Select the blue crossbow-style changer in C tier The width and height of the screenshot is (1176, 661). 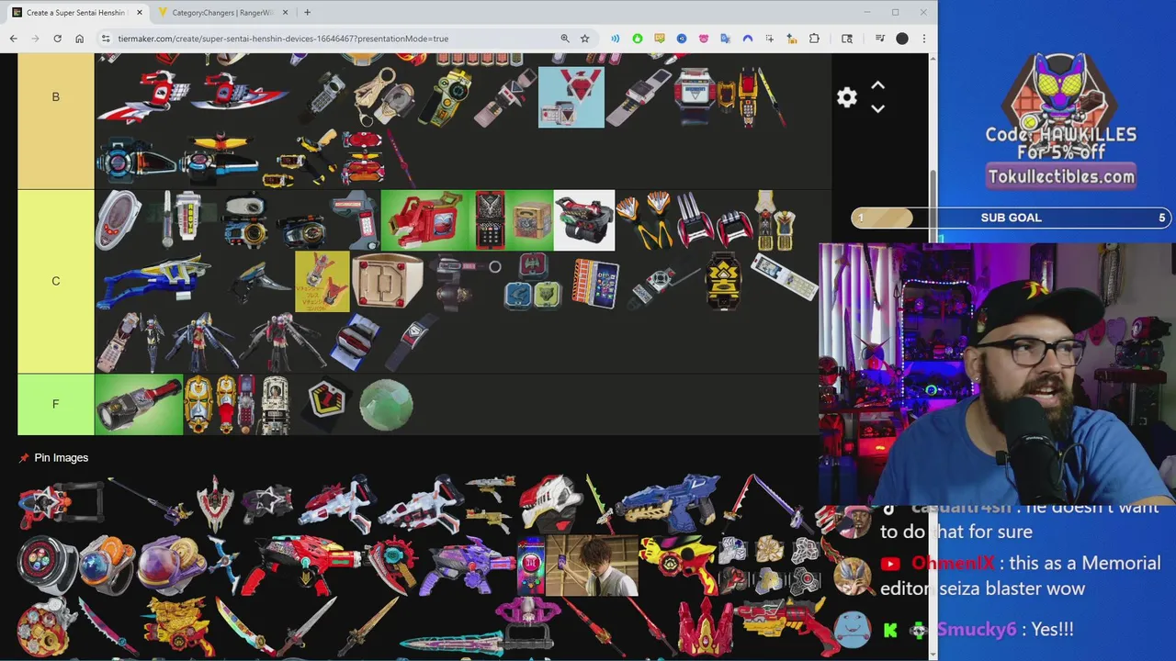154,279
